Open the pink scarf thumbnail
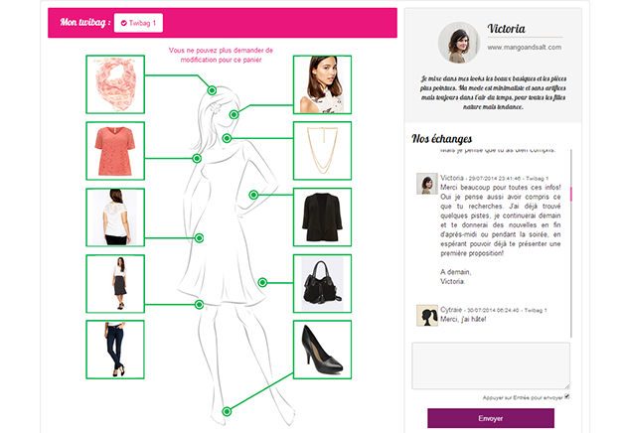 (115, 84)
